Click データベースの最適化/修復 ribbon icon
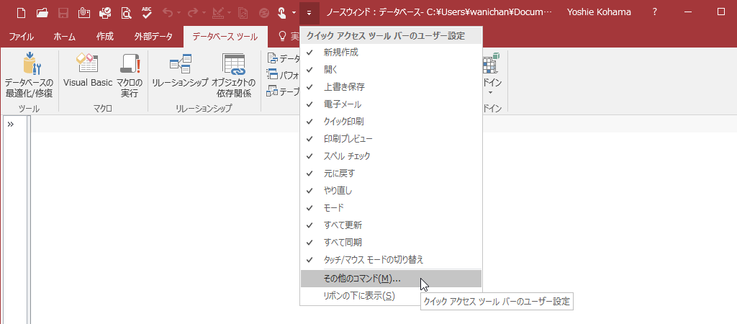 pyautogui.click(x=29, y=76)
